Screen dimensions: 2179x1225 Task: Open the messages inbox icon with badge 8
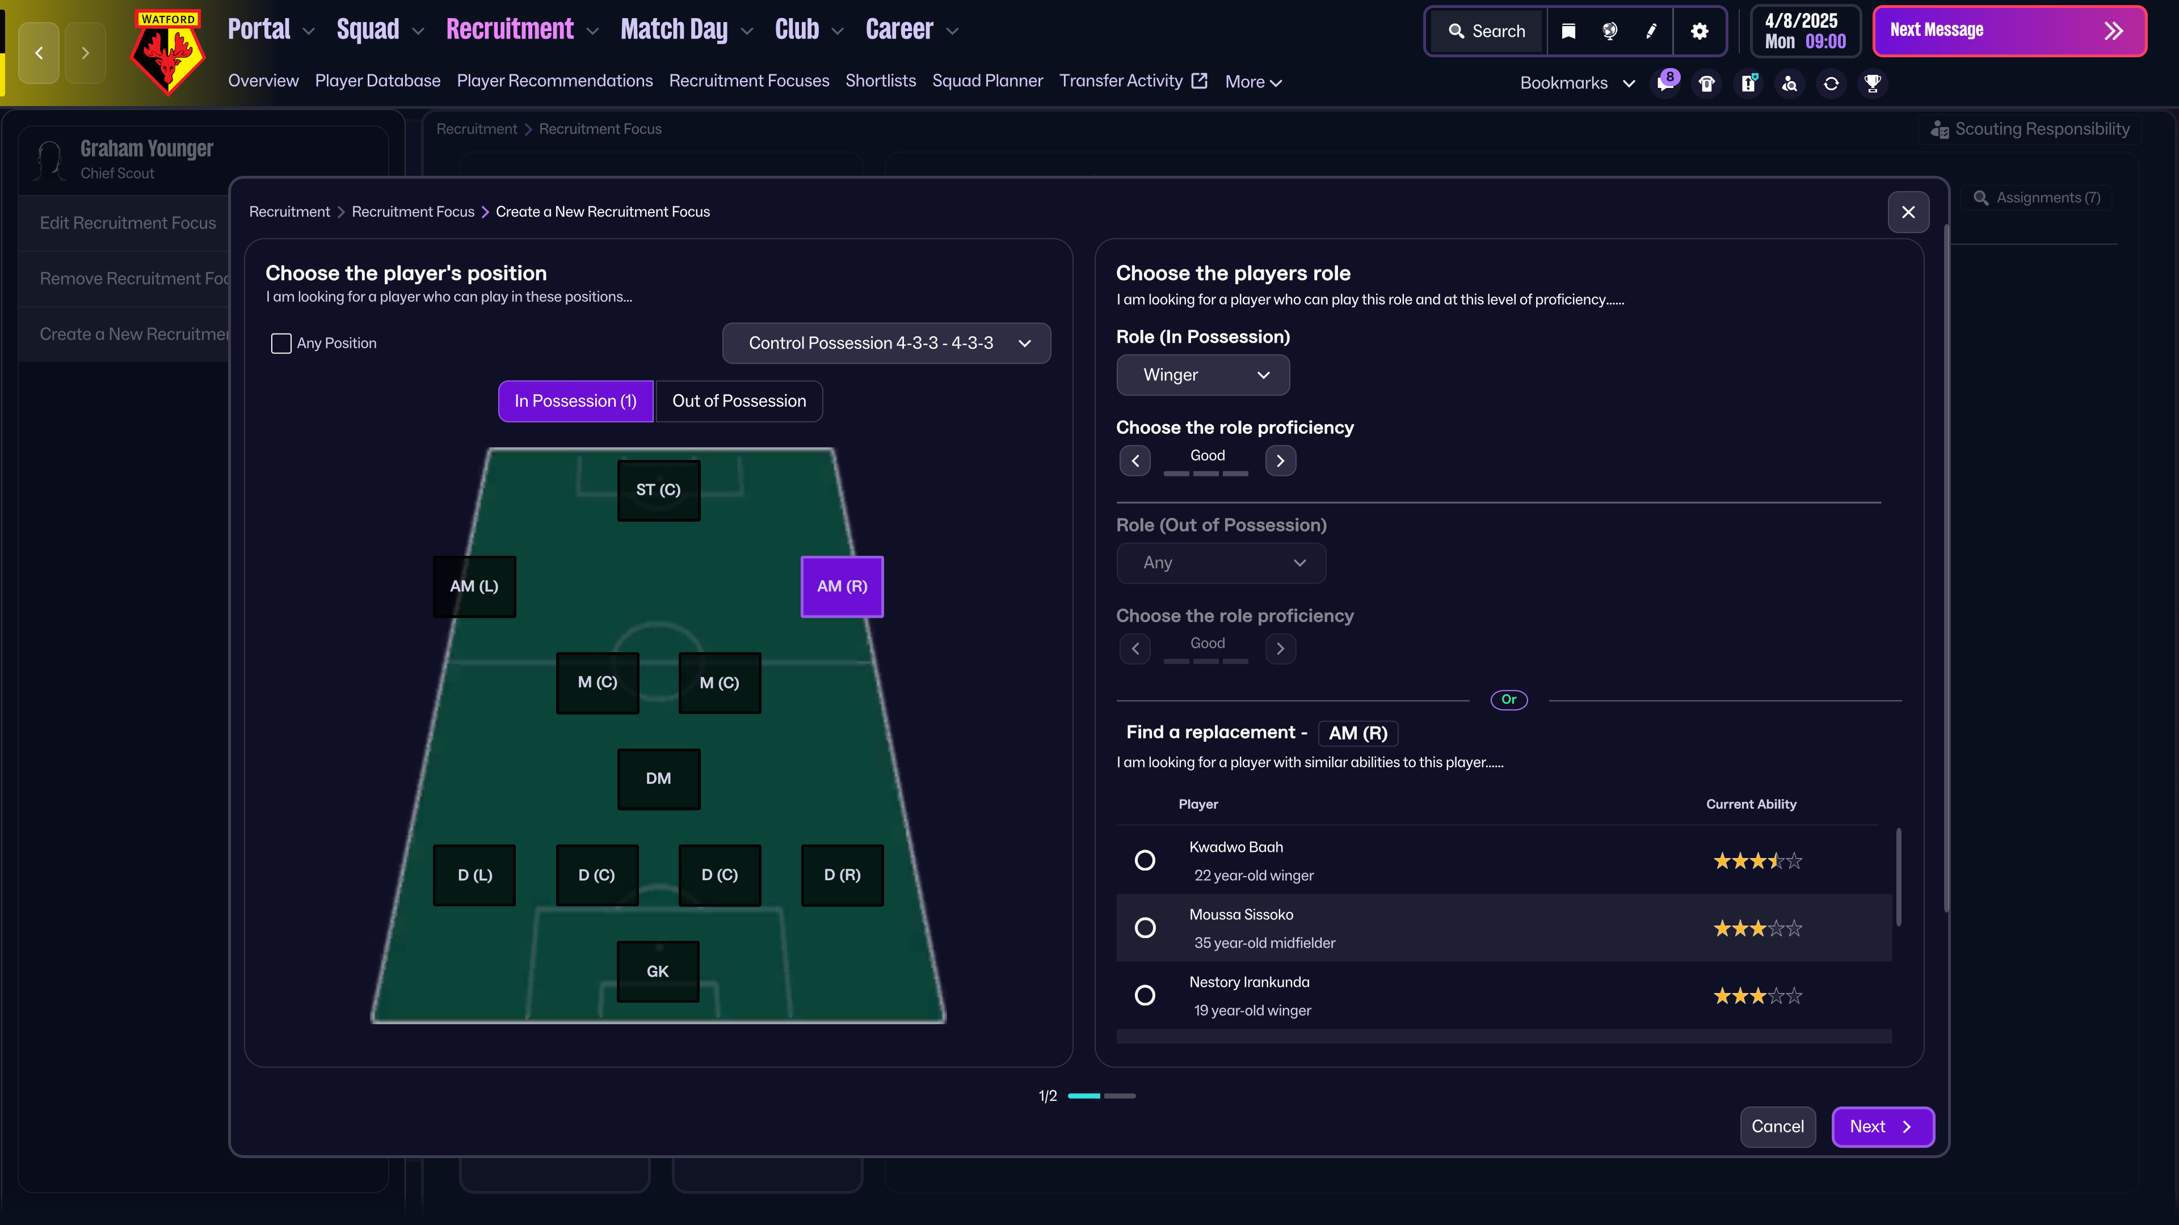[1665, 83]
